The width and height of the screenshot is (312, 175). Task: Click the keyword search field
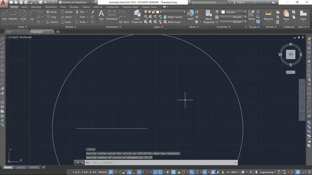pos(209,2)
